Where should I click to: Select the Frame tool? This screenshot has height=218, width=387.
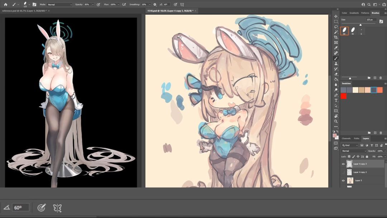point(336,42)
